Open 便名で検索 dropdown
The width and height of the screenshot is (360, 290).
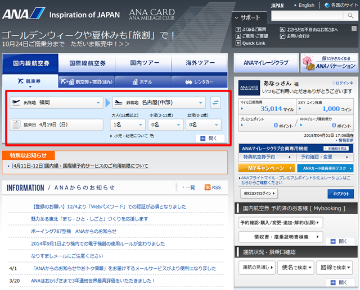[x=296, y=268]
